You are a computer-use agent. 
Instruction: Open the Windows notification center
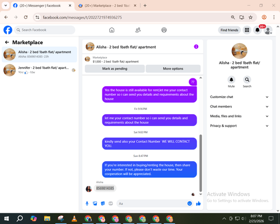271,218
